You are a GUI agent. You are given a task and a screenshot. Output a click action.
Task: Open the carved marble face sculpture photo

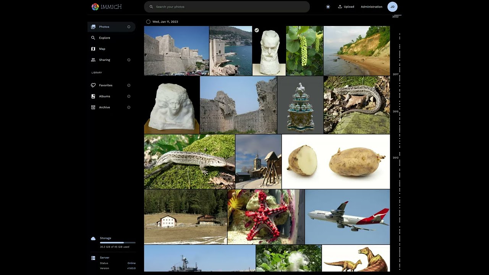(x=172, y=105)
